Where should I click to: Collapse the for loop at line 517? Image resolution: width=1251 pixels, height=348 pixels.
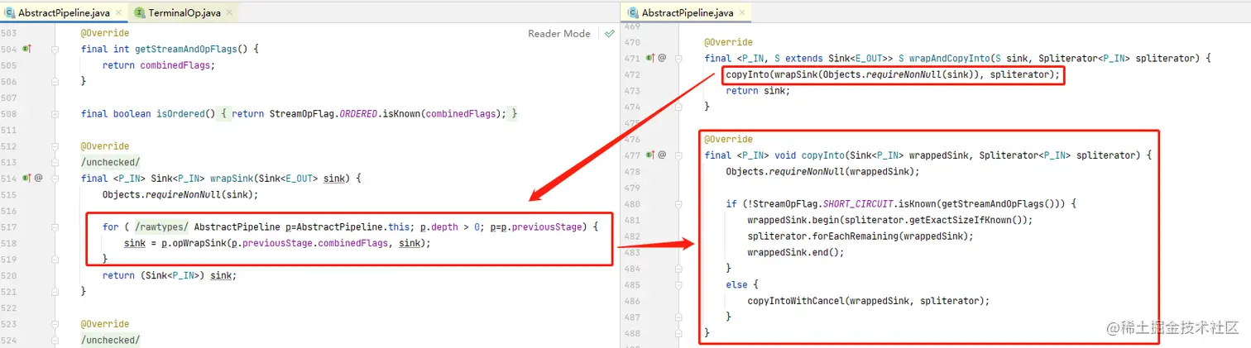click(x=55, y=226)
